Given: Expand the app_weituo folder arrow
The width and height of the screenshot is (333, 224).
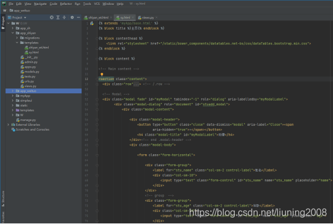Looking at the screenshot, I should click(13, 91).
